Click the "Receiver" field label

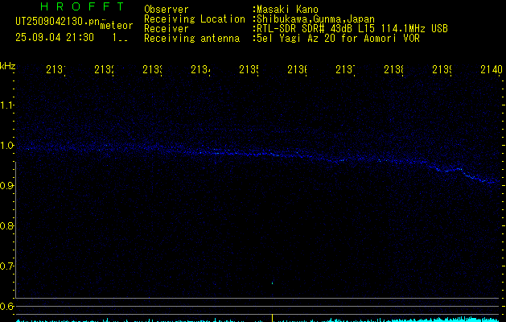click(167, 29)
